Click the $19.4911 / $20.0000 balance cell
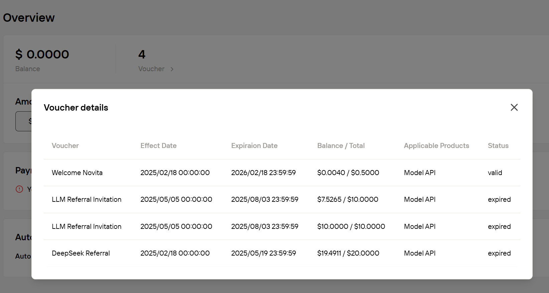This screenshot has width=549, height=293. 348,253
